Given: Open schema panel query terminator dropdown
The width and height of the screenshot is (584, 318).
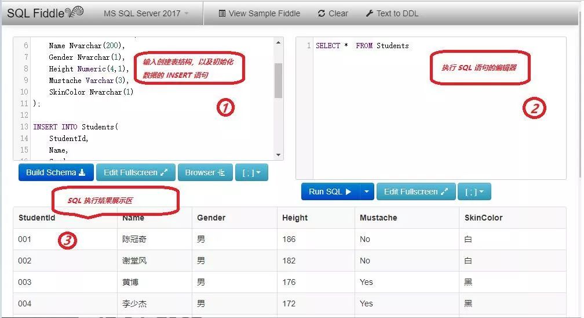Looking at the screenshot, I should pos(251,172).
